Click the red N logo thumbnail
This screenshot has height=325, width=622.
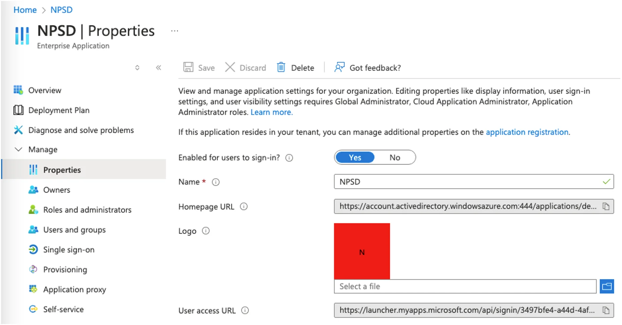point(362,251)
